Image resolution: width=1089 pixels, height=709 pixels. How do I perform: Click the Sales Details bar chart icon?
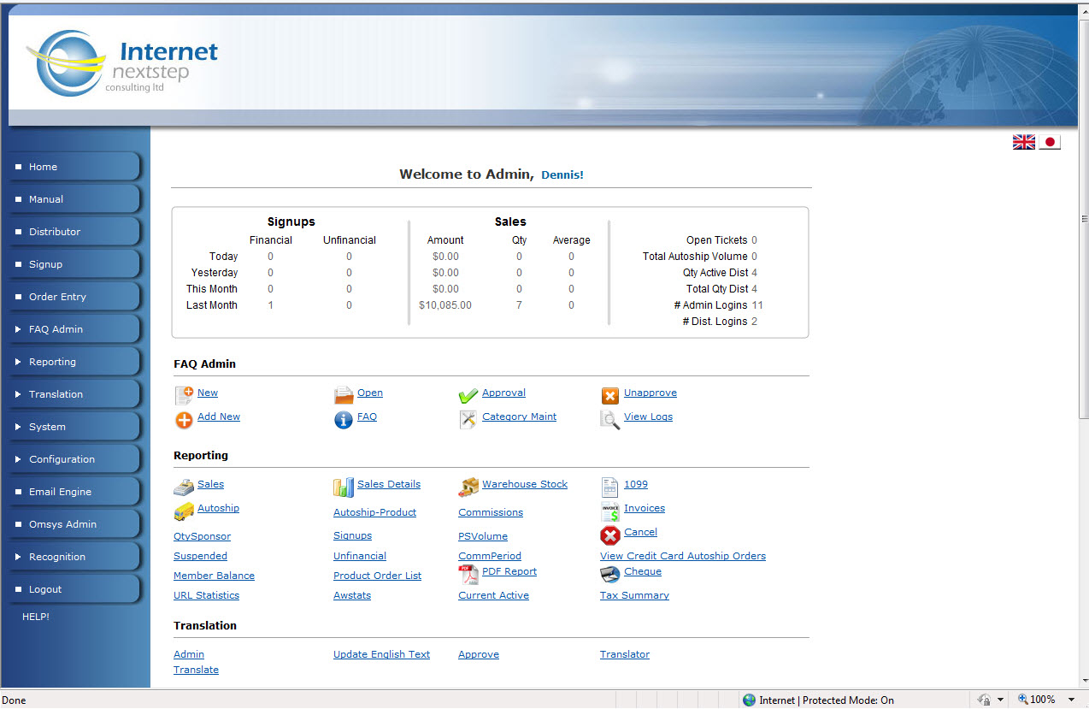(344, 487)
